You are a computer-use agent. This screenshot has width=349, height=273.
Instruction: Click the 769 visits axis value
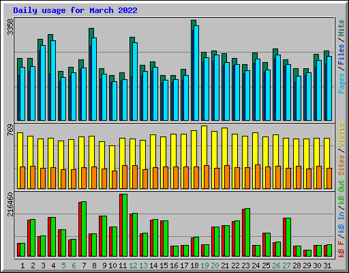[10, 130]
